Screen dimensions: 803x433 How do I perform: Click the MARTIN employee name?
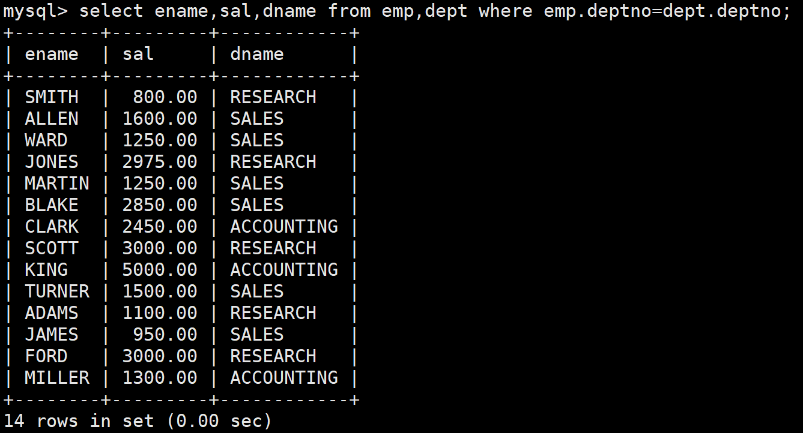[x=57, y=184]
